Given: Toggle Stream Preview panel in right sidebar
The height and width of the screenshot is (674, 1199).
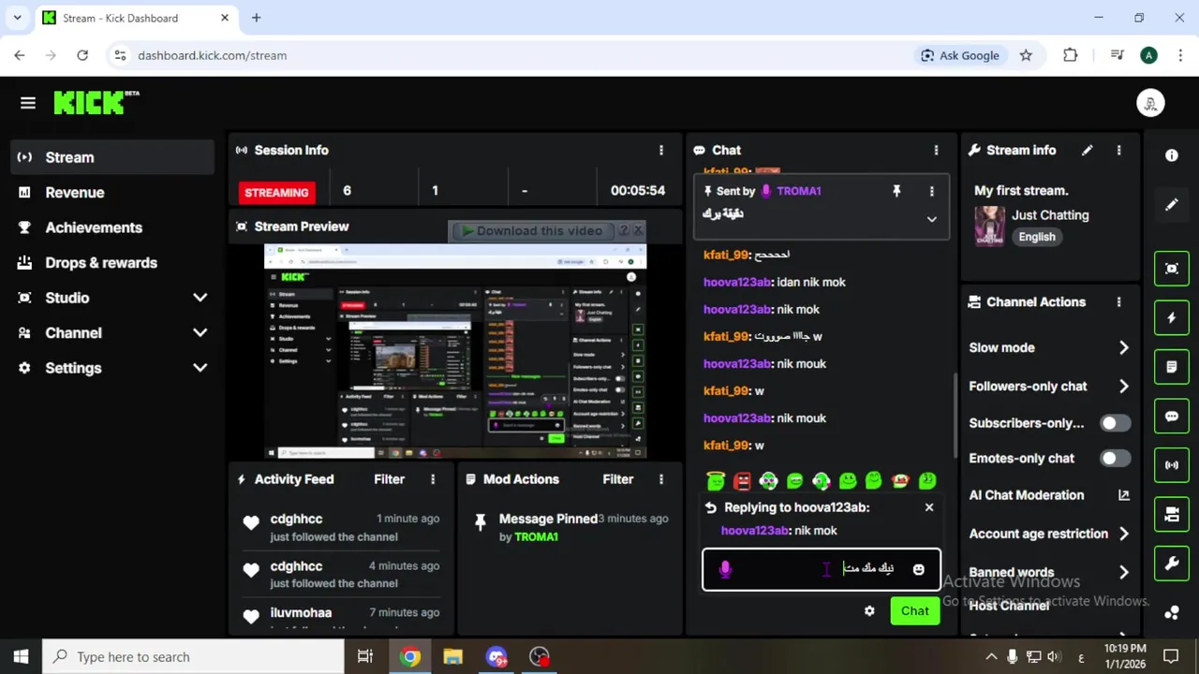Looking at the screenshot, I should [x=1172, y=269].
